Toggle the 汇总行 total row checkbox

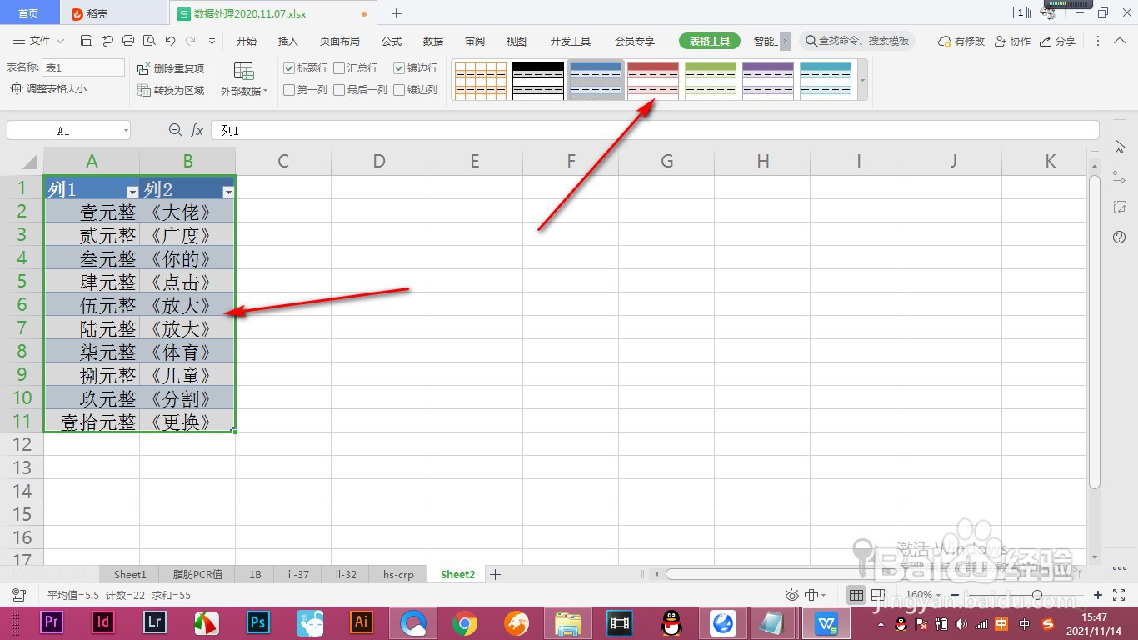coord(339,68)
